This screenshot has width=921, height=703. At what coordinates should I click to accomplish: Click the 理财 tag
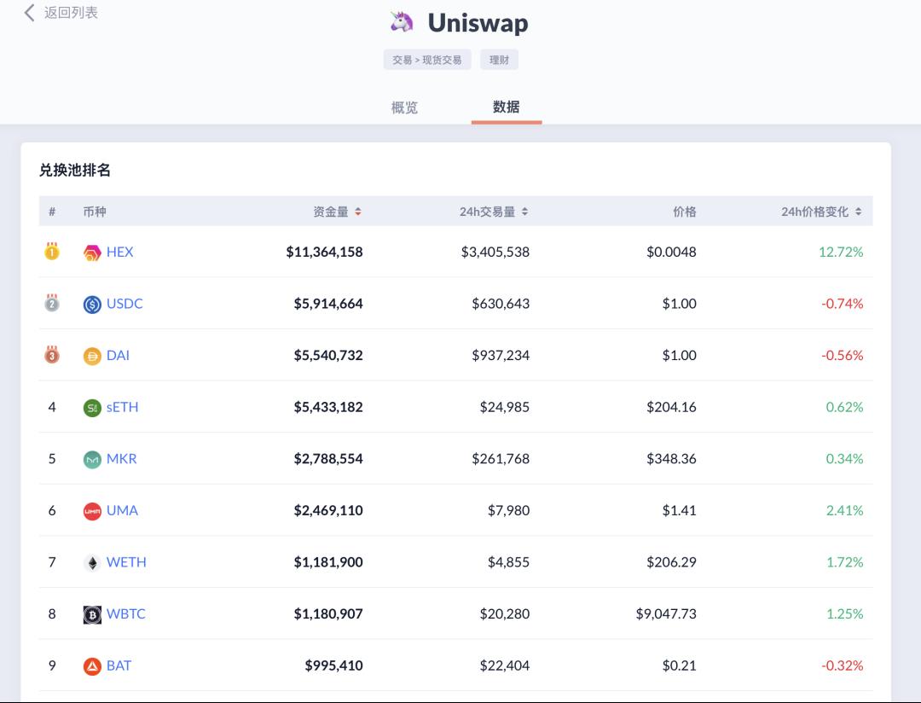point(499,60)
